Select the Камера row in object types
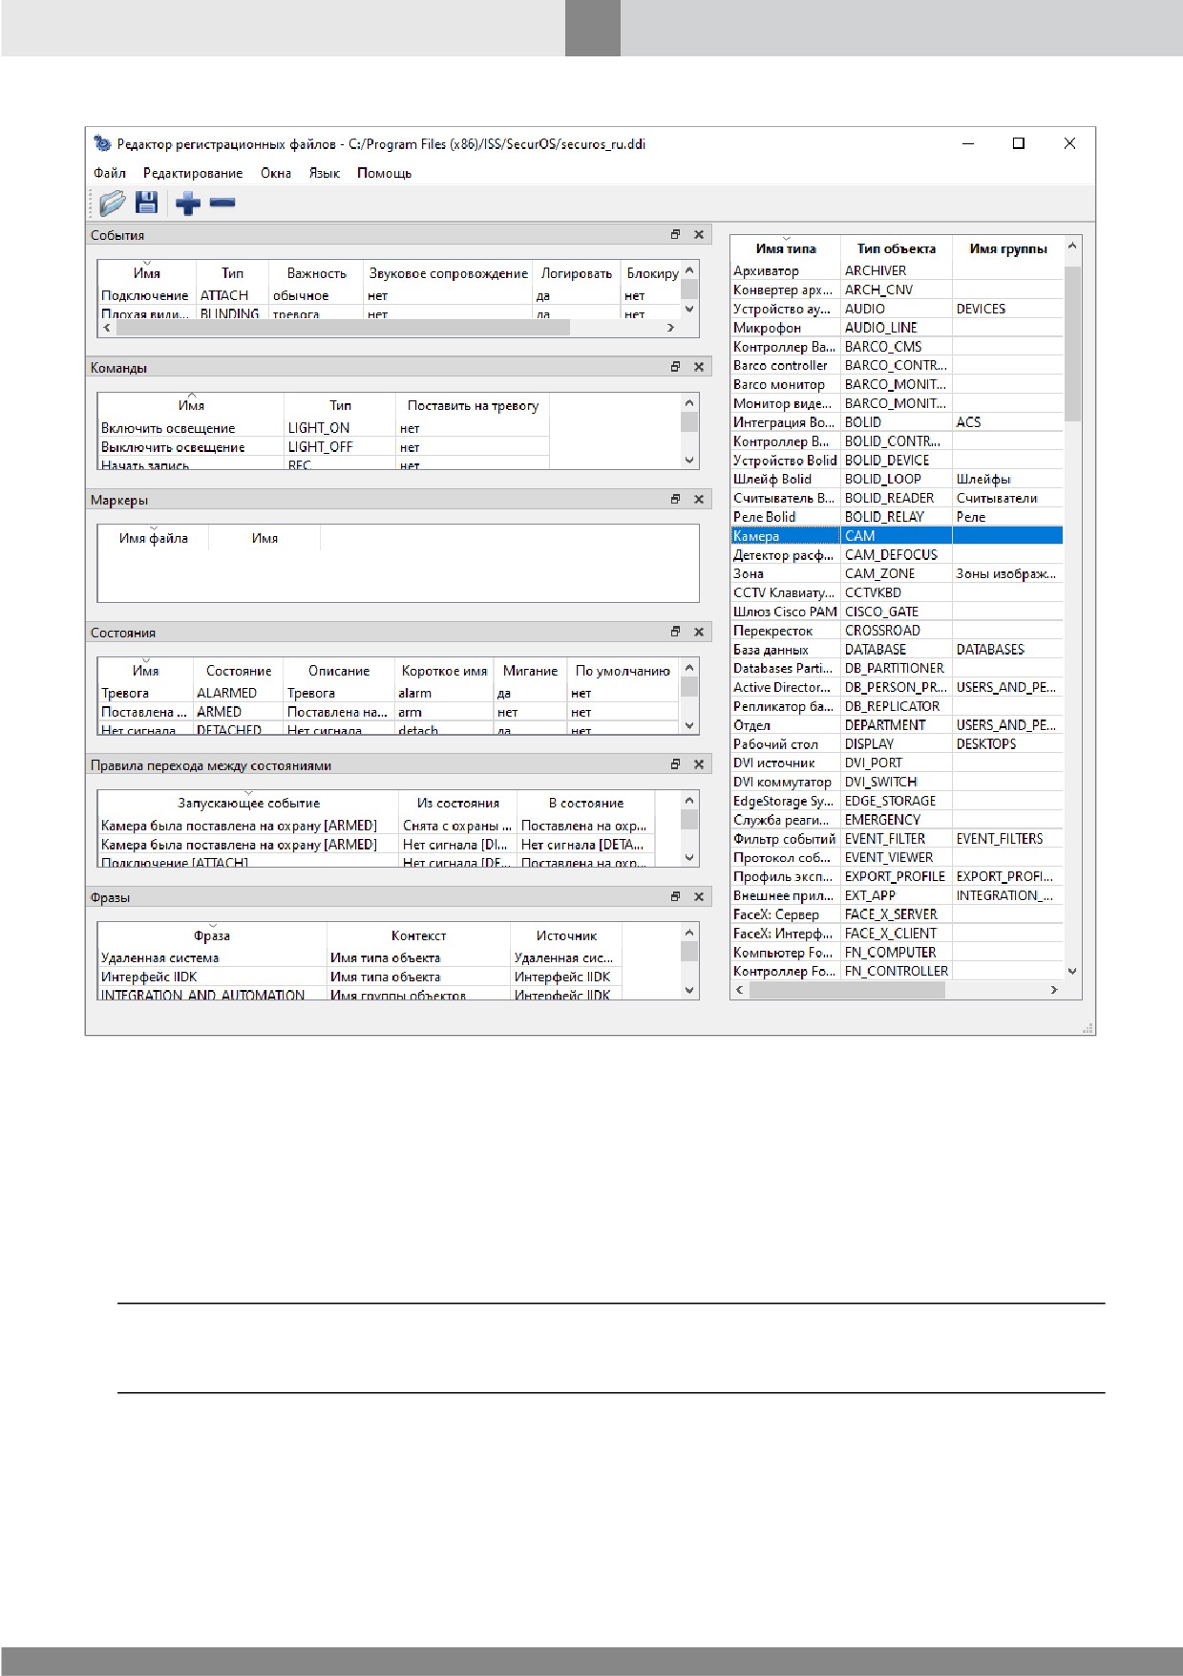The image size is (1183, 1676). 897,536
